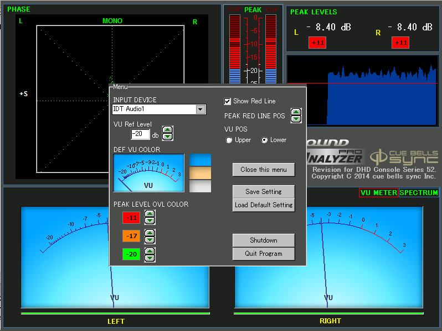Screen dimensions: 442x331
Task: Lower the peak red line position
Action: 296,119
